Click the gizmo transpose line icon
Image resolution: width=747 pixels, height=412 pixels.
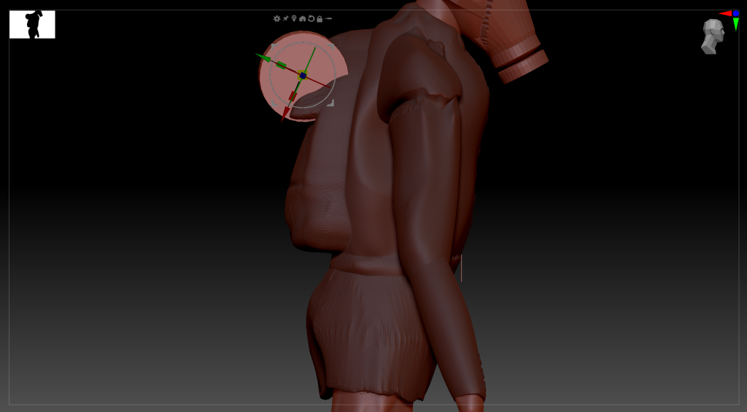click(x=329, y=19)
